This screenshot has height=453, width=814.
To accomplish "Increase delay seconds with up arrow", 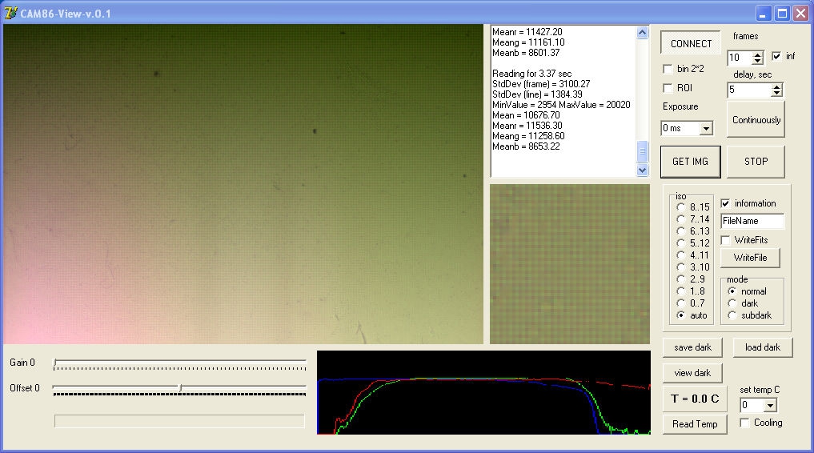I will pos(776,86).
